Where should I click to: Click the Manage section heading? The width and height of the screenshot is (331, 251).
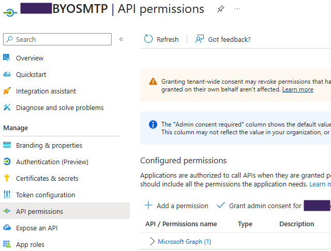16,128
